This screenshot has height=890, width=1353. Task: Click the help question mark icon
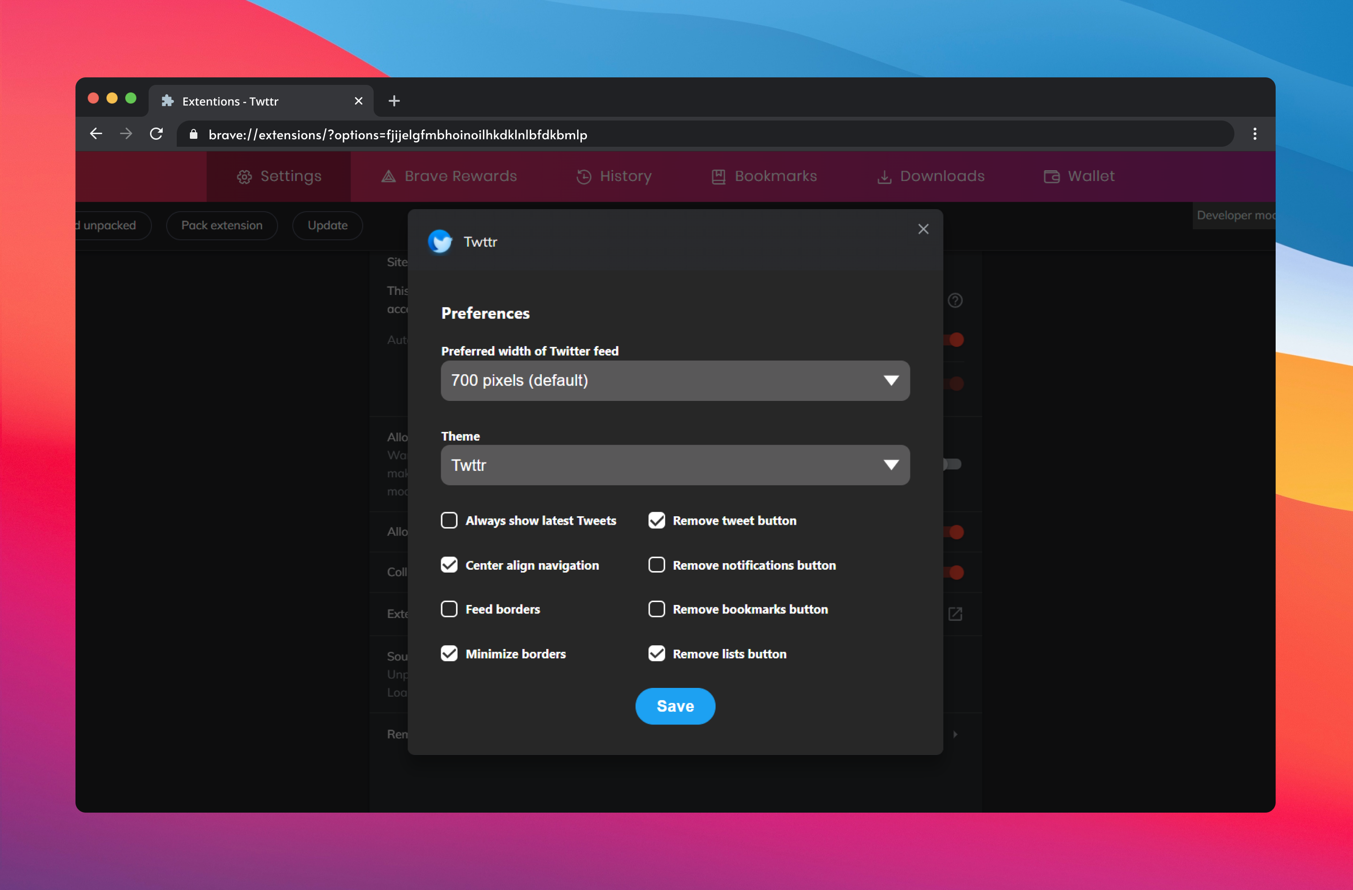[x=955, y=300]
